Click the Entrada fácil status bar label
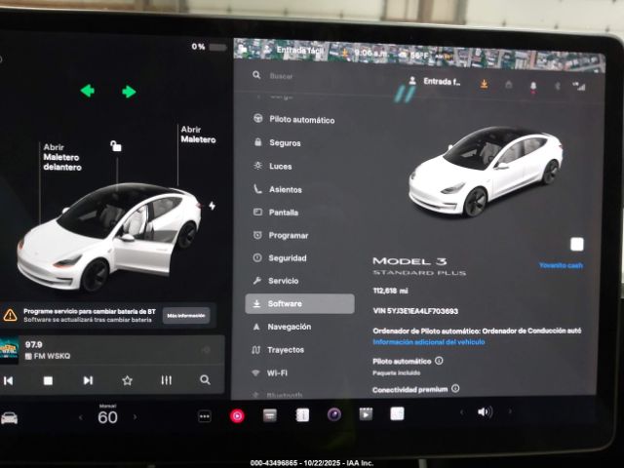The image size is (624, 468). pos(299,50)
